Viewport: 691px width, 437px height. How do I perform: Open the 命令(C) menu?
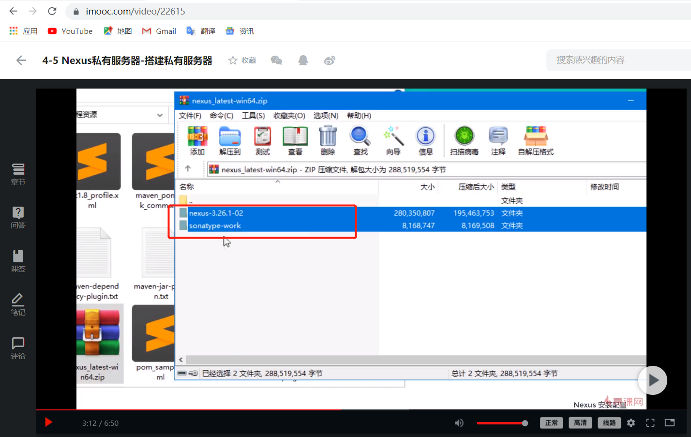click(x=222, y=116)
